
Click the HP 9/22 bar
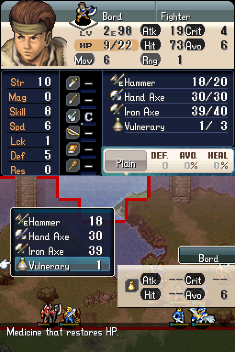point(106,45)
